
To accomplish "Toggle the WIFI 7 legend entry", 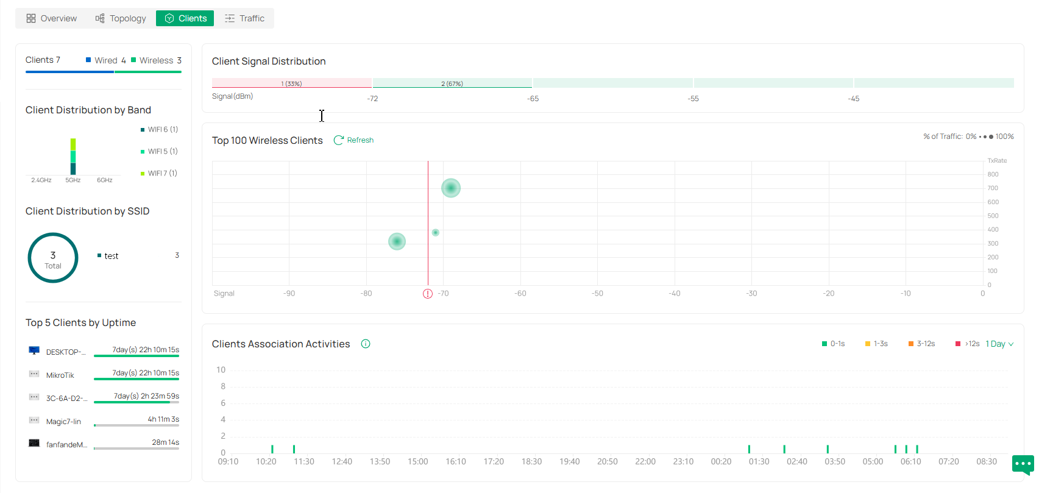I will [x=159, y=173].
